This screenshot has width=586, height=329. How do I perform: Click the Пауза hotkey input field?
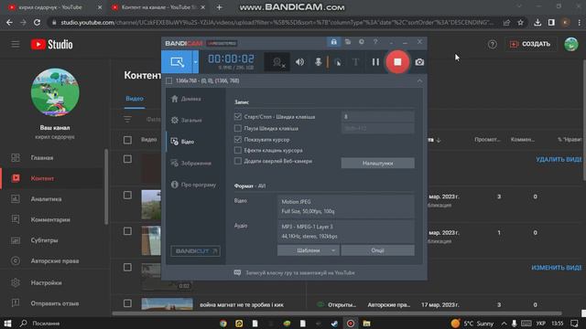377,128
